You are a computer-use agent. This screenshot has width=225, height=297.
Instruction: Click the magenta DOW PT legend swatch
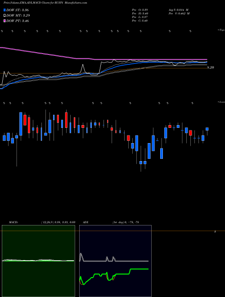point(4,21)
